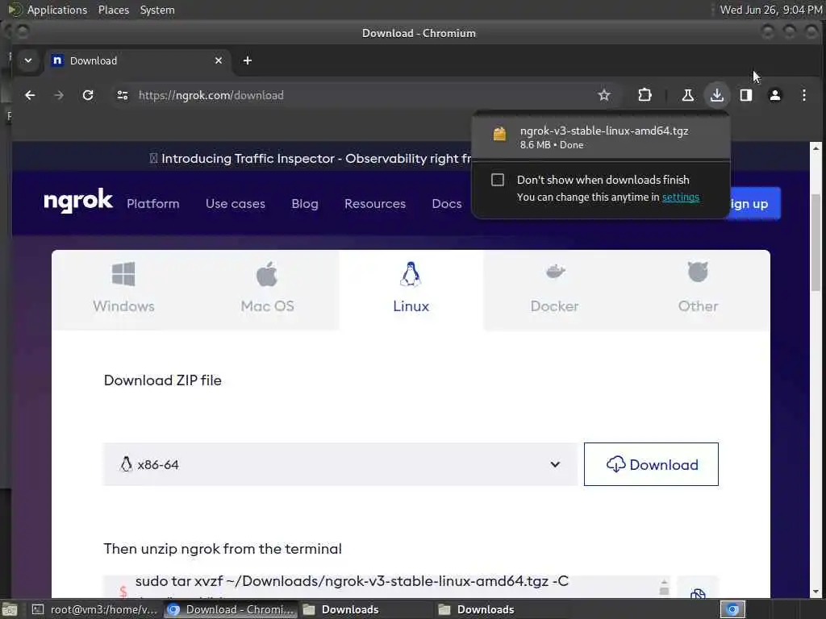Switch to Download - Chromium taskbar item
This screenshot has height=619, width=826.
(x=232, y=609)
